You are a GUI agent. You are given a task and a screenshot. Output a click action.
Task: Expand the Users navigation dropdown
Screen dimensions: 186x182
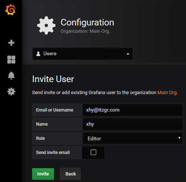pyautogui.click(x=82, y=54)
